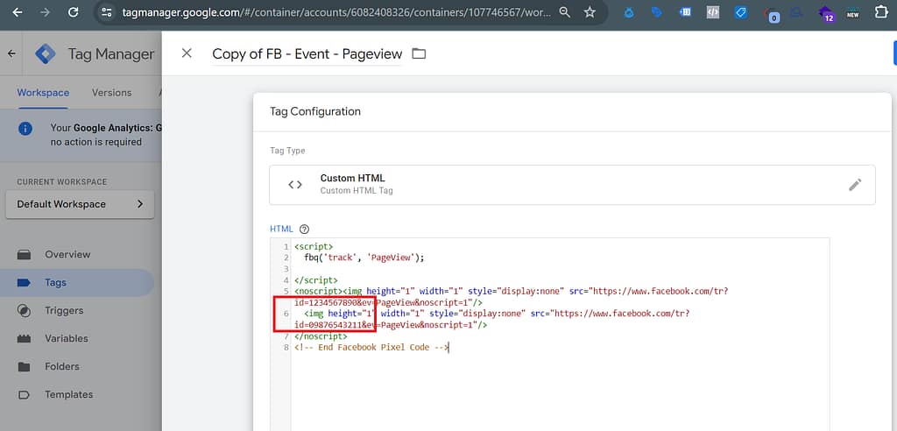Open Overview in the sidebar

point(67,254)
